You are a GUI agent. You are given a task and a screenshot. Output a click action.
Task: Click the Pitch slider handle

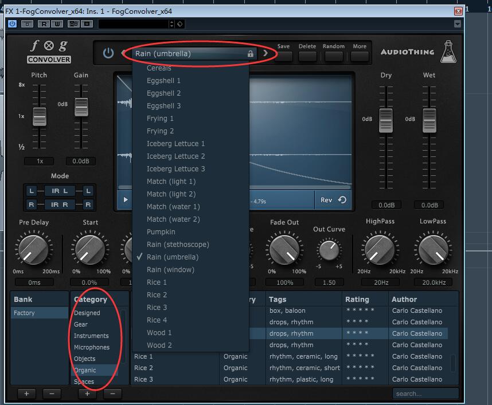pos(40,117)
